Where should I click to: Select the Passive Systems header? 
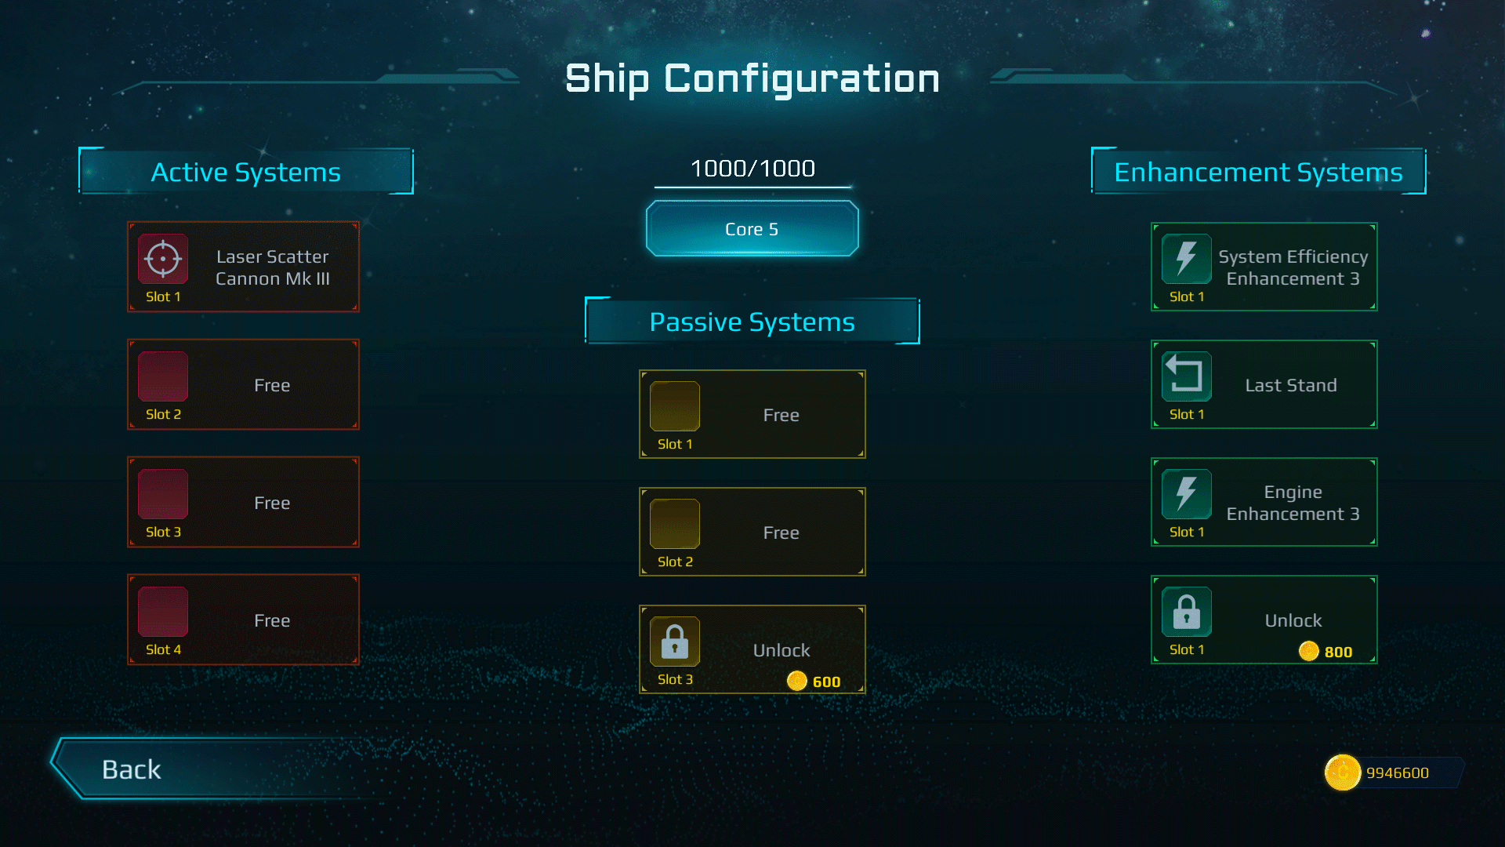point(752,322)
